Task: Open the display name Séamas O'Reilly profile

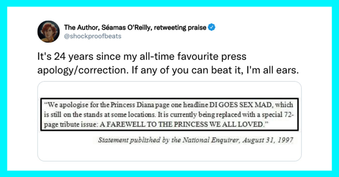Action: pos(135,27)
